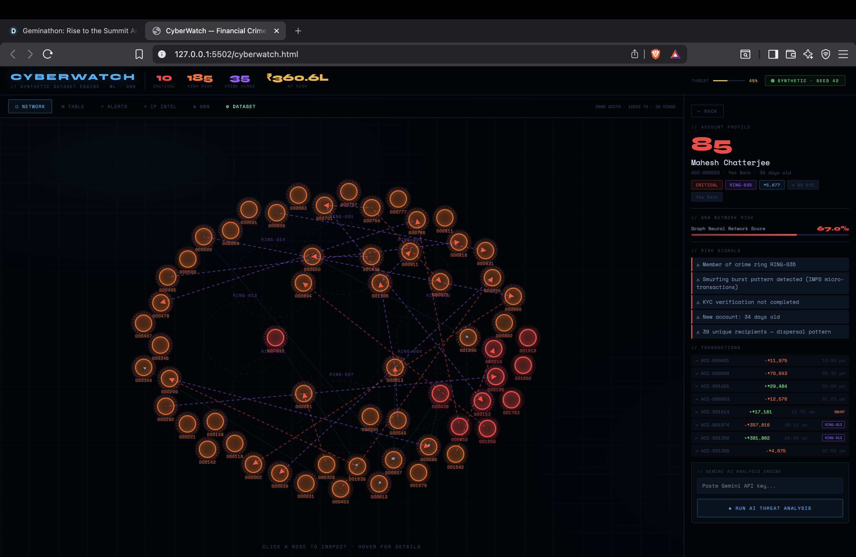Click the RING-035 tag badge
This screenshot has width=856, height=557.
tap(740, 185)
